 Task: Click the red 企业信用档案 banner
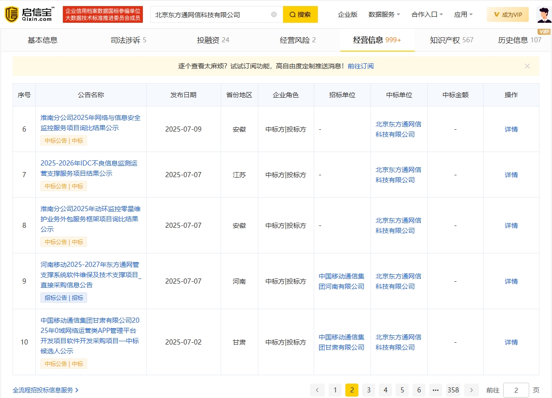[x=103, y=14]
